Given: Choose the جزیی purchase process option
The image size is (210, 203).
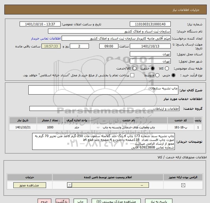Looking at the screenshot, I should (x=173, y=75).
